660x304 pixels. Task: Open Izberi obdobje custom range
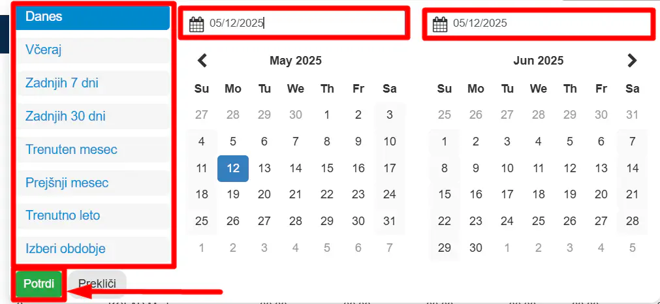(93, 249)
